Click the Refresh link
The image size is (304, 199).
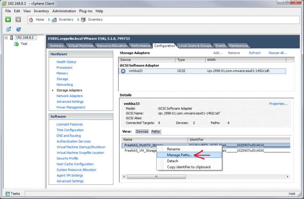(x=255, y=53)
